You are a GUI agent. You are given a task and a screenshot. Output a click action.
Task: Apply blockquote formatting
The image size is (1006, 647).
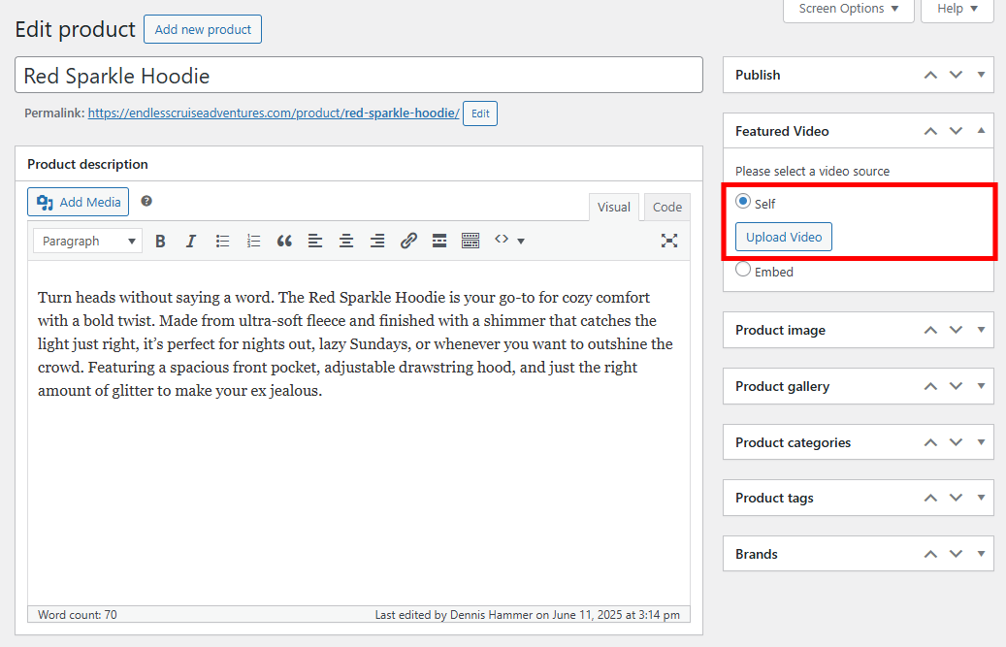tap(284, 240)
